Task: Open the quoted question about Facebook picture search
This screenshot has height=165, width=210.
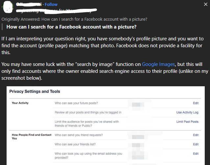Action: tap(71, 27)
